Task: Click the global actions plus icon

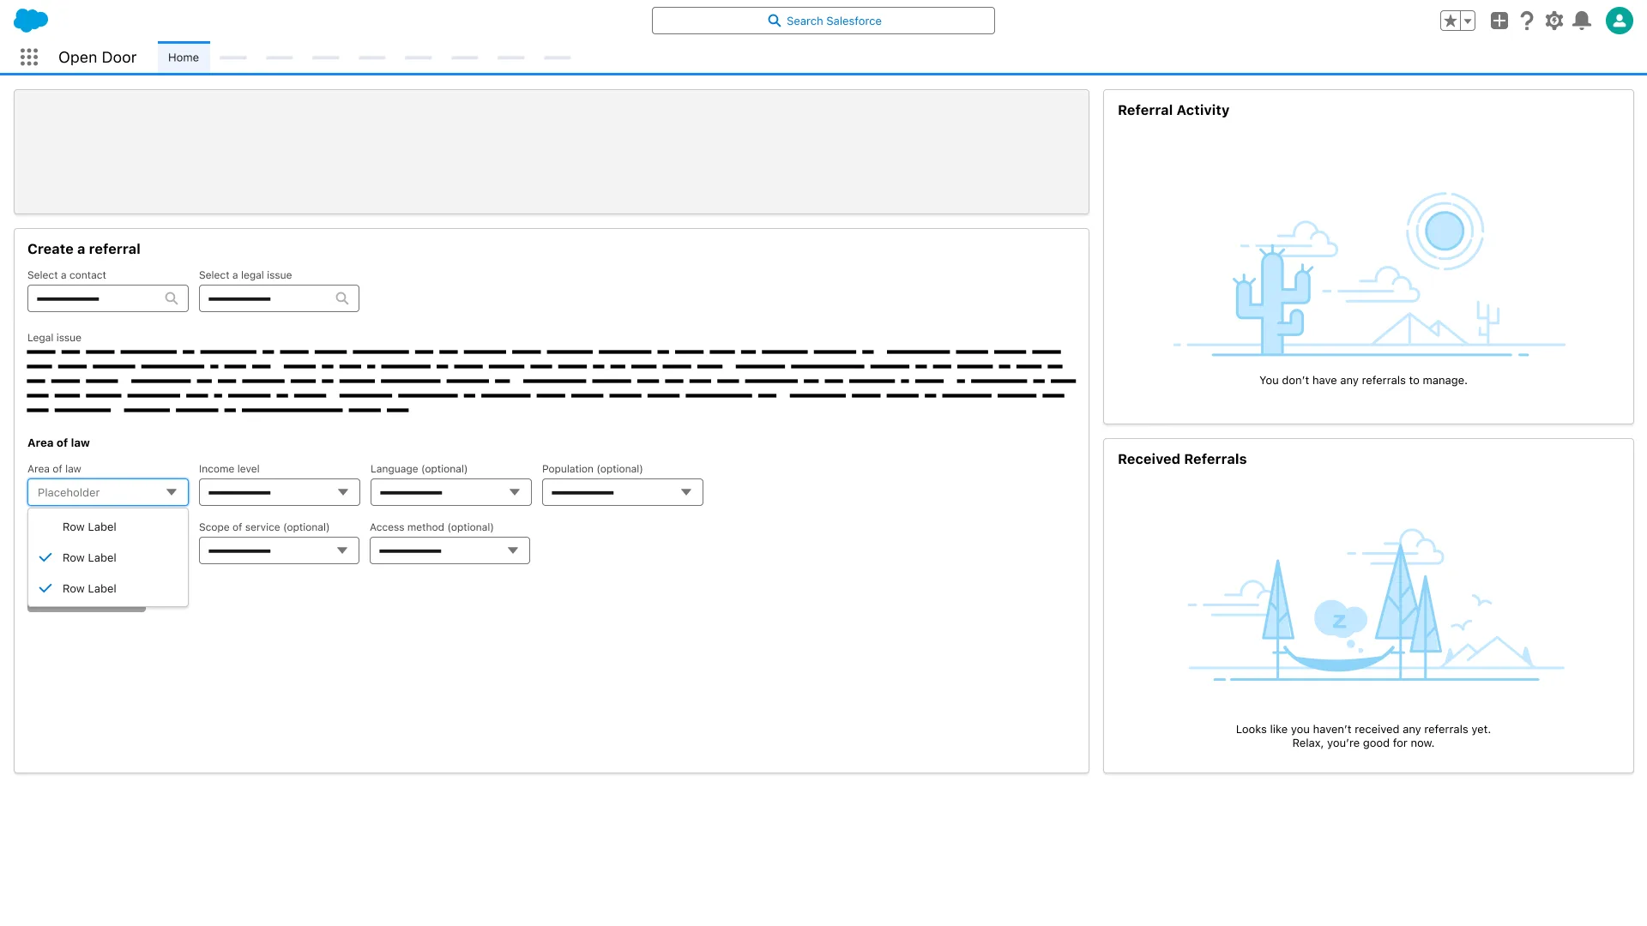Action: 1499,21
